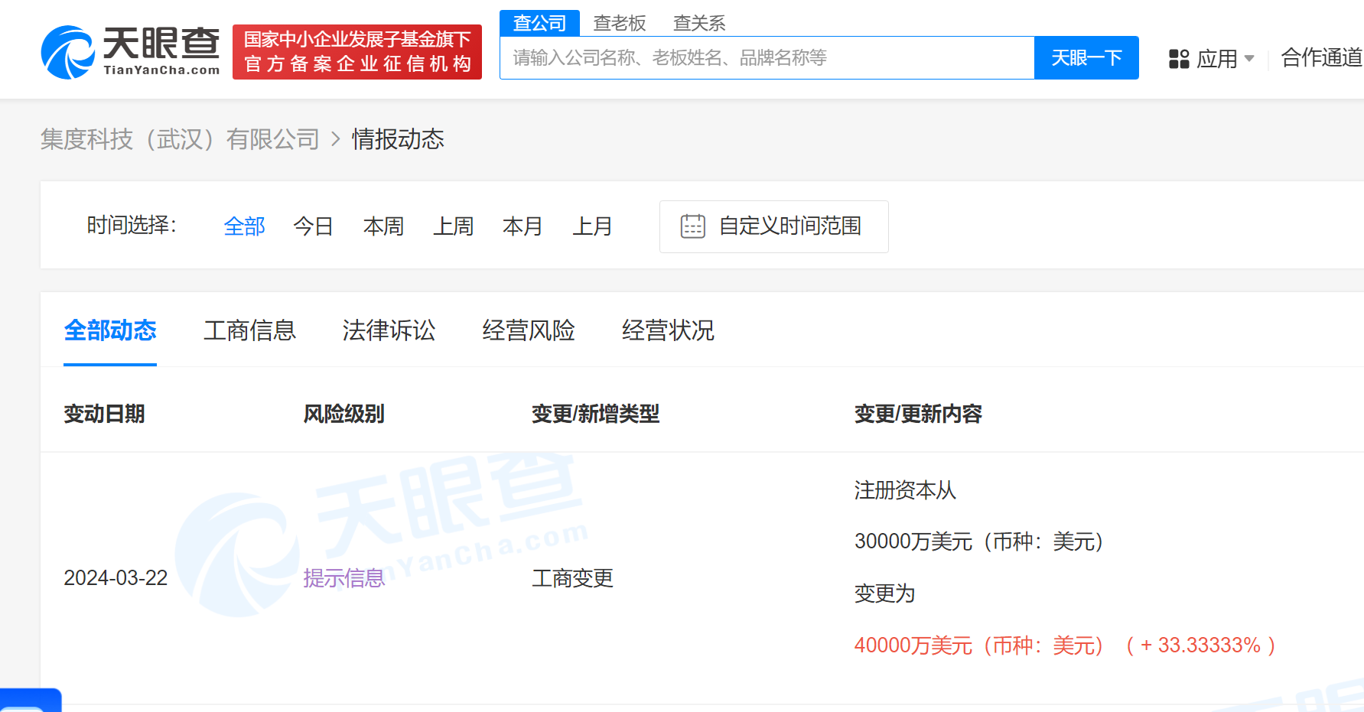Expand the 应用 dropdown arrow
Screen dimensions: 1364x712
(1249, 58)
